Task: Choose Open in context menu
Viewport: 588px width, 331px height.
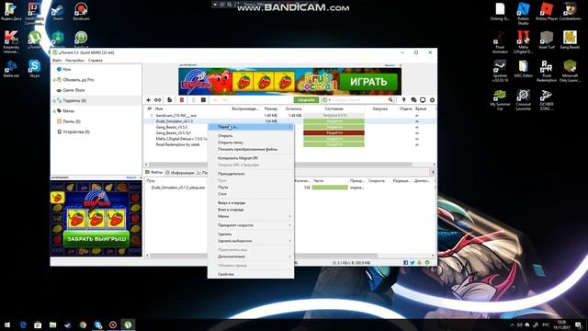Action: (225, 136)
